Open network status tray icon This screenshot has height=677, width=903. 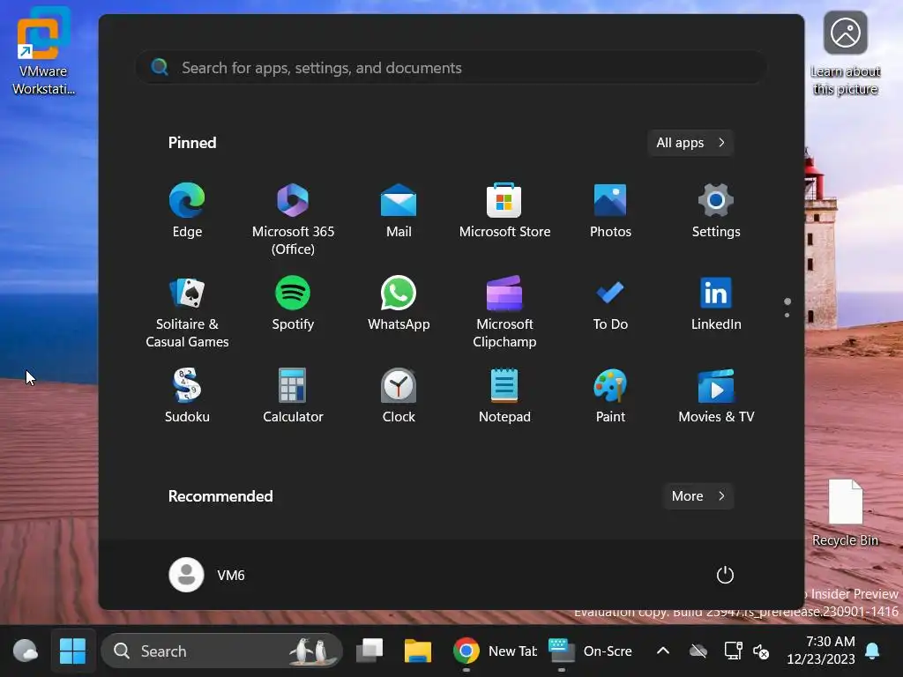[733, 651]
